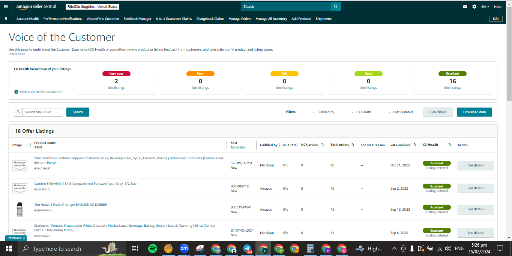Open Performance Notifications menu item
Viewport: 512px width, 256px height.
[63, 19]
